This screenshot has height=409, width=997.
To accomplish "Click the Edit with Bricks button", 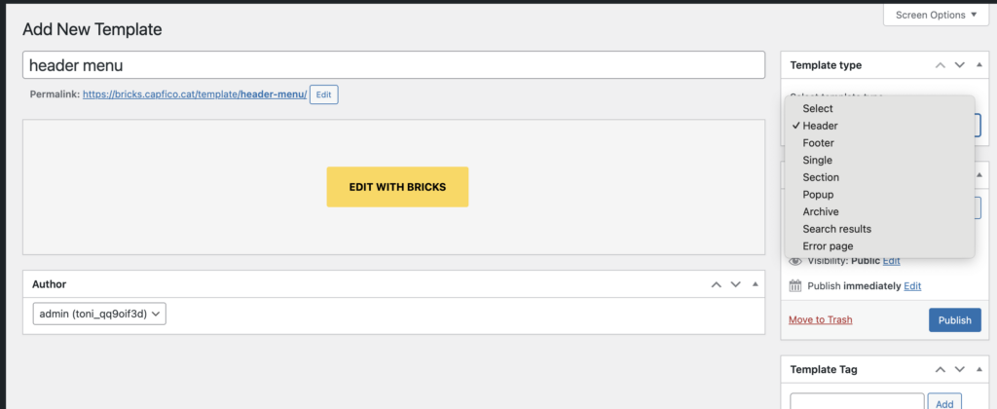I will (397, 187).
